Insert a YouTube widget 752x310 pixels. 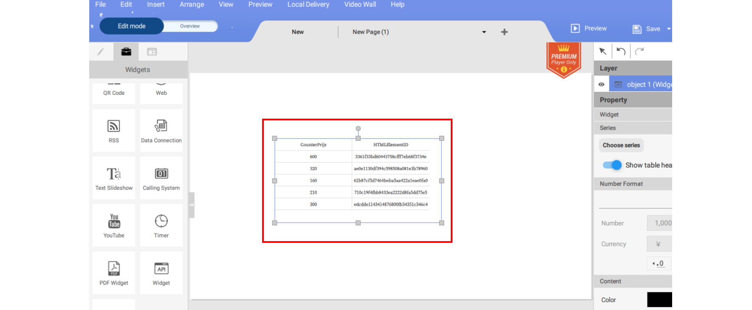(x=113, y=225)
